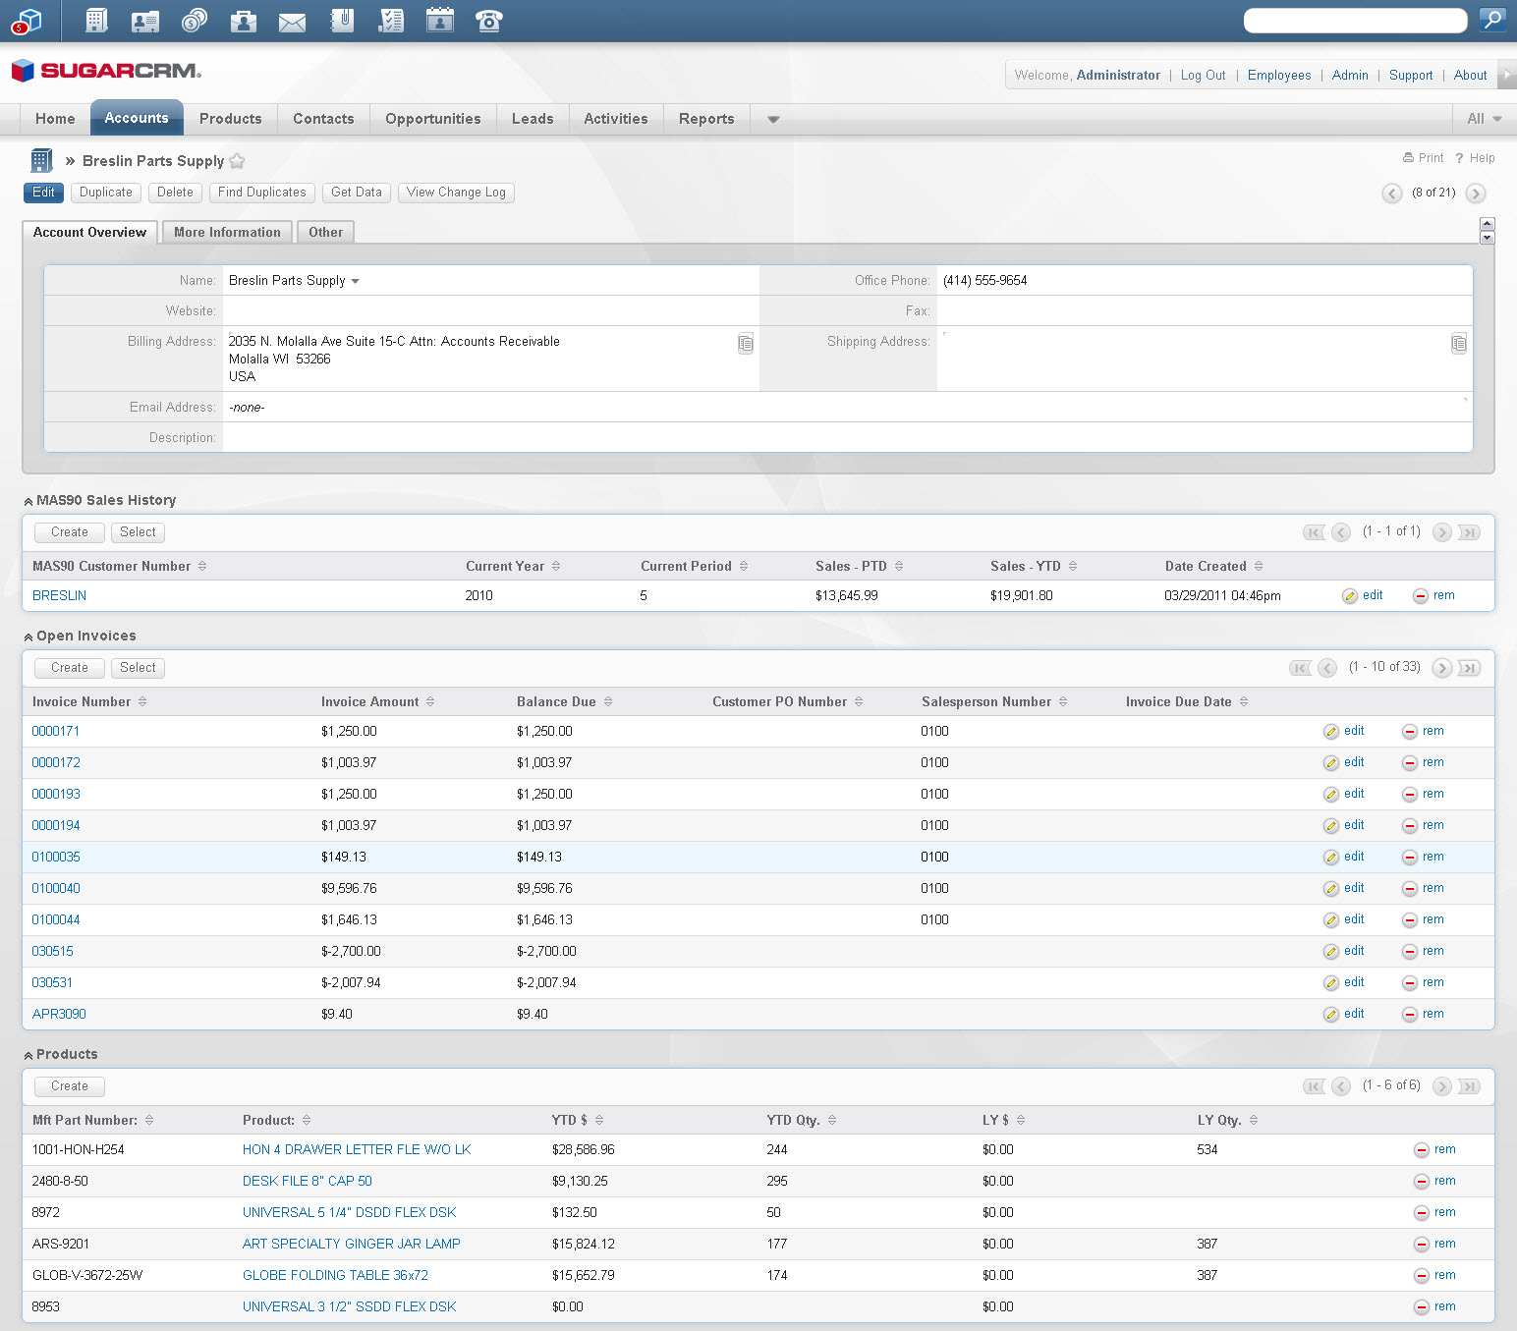The image size is (1517, 1331).
Task: Open the Notes paperclip icon in top toolbar
Action: [x=342, y=20]
